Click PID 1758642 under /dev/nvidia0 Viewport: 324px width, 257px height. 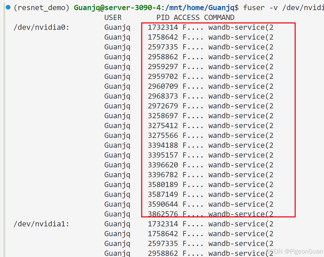(x=163, y=37)
